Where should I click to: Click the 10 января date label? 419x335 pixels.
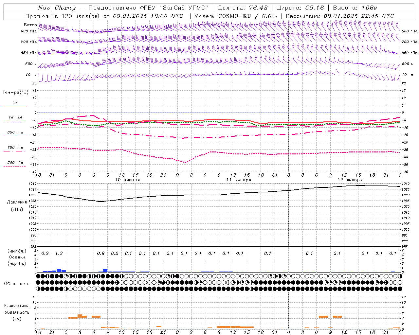pyautogui.click(x=127, y=180)
